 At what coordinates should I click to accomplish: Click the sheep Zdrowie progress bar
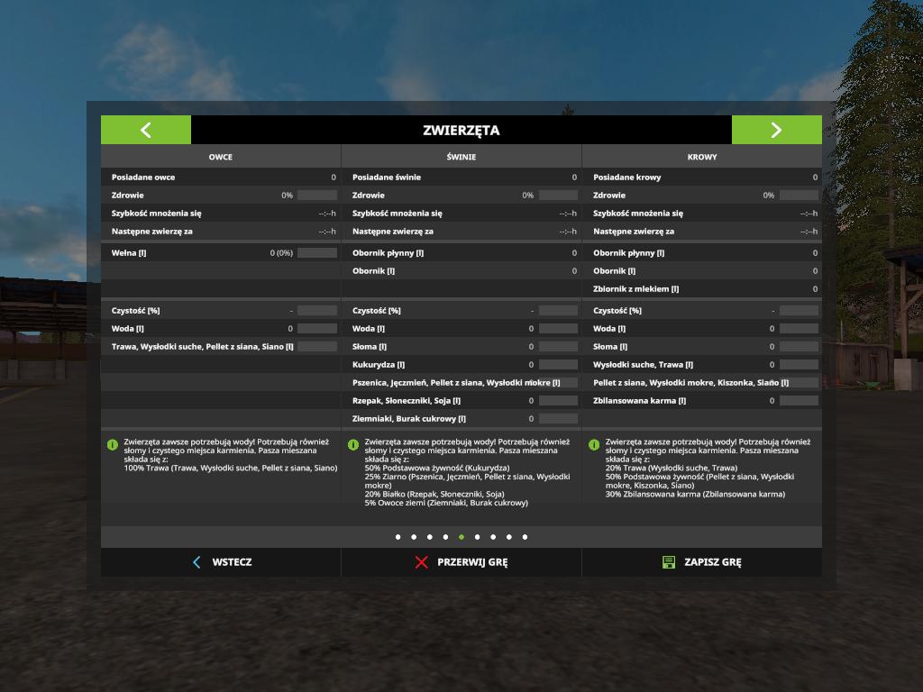pyautogui.click(x=317, y=196)
